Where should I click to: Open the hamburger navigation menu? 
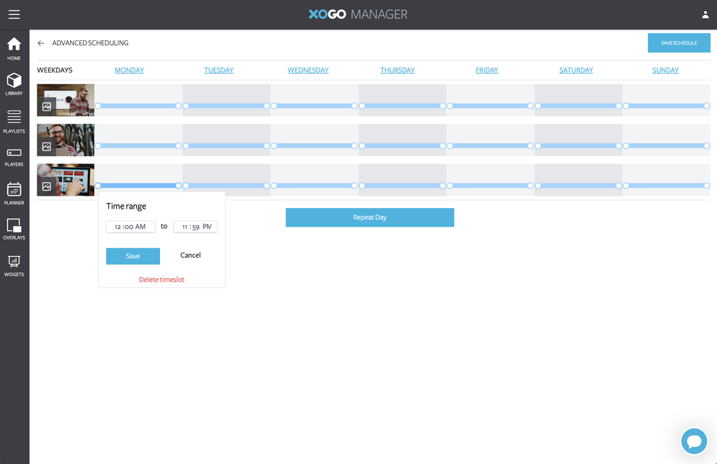click(14, 14)
